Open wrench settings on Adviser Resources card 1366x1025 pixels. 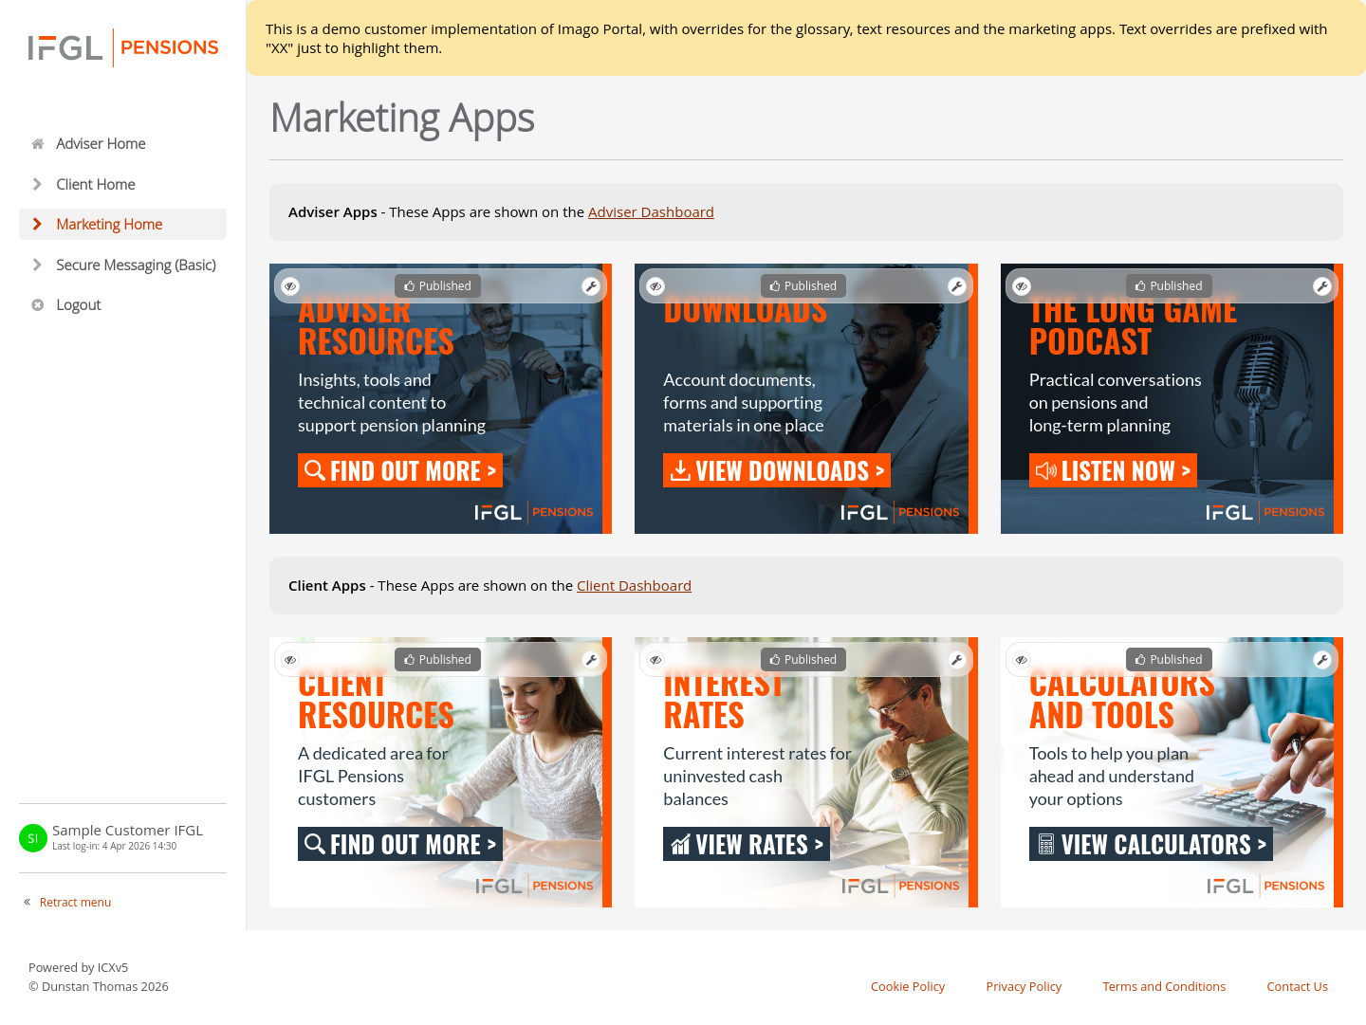591,286
